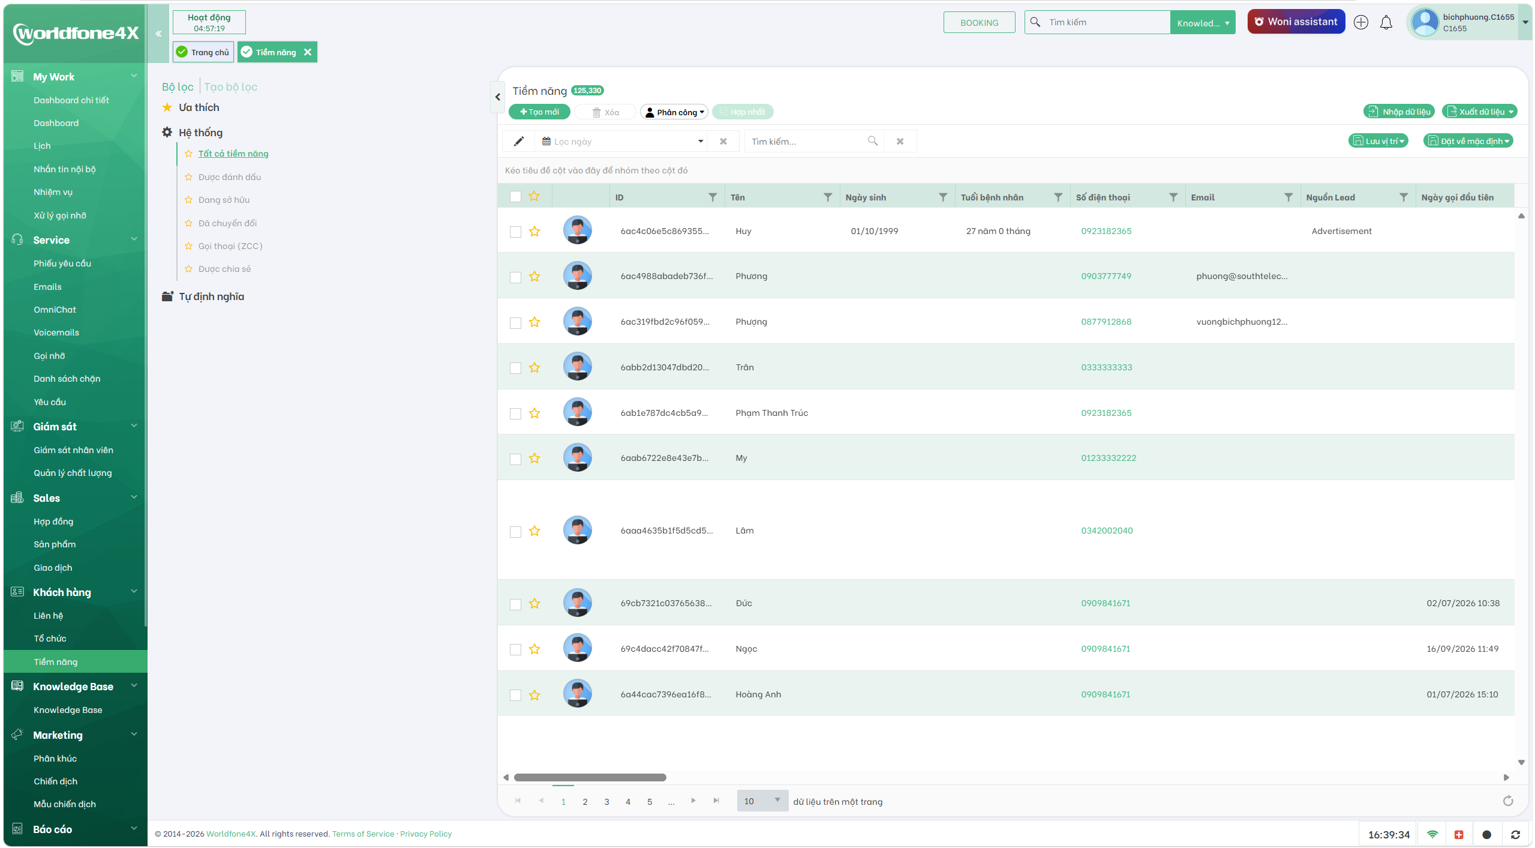Click the vertical scrollbar down arrow
The width and height of the screenshot is (1535, 848).
(1521, 762)
